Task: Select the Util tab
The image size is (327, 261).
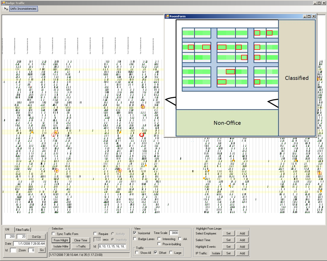Action: click(7, 229)
